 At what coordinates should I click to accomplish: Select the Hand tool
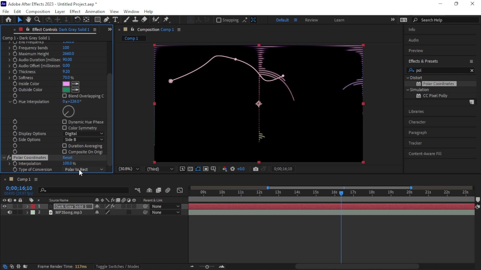pos(28,20)
